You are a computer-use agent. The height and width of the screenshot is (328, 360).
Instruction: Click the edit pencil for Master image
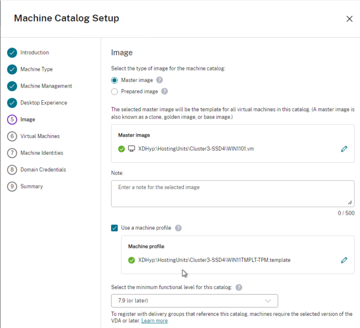[x=344, y=149]
